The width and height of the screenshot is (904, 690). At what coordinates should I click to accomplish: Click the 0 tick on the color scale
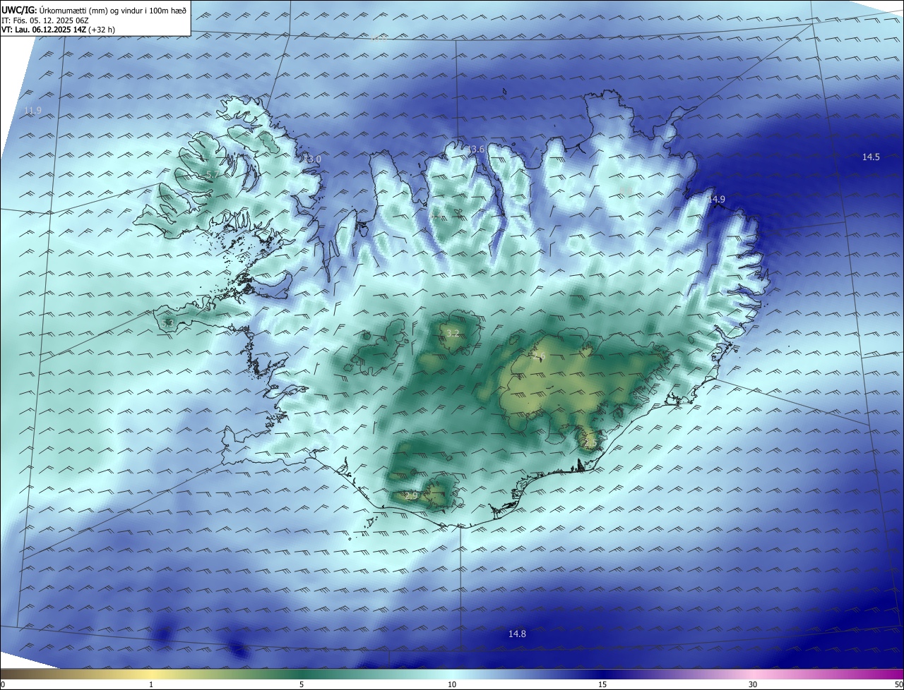pos(2,684)
